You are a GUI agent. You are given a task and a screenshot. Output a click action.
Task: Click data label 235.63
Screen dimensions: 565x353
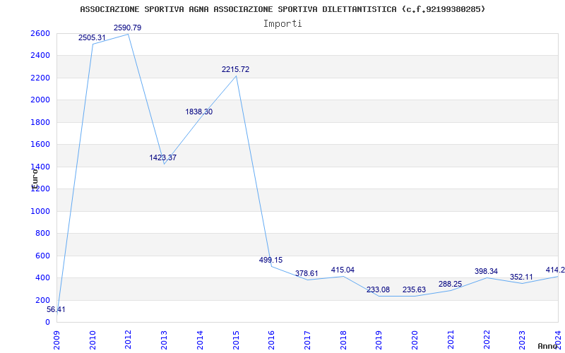[414, 289]
